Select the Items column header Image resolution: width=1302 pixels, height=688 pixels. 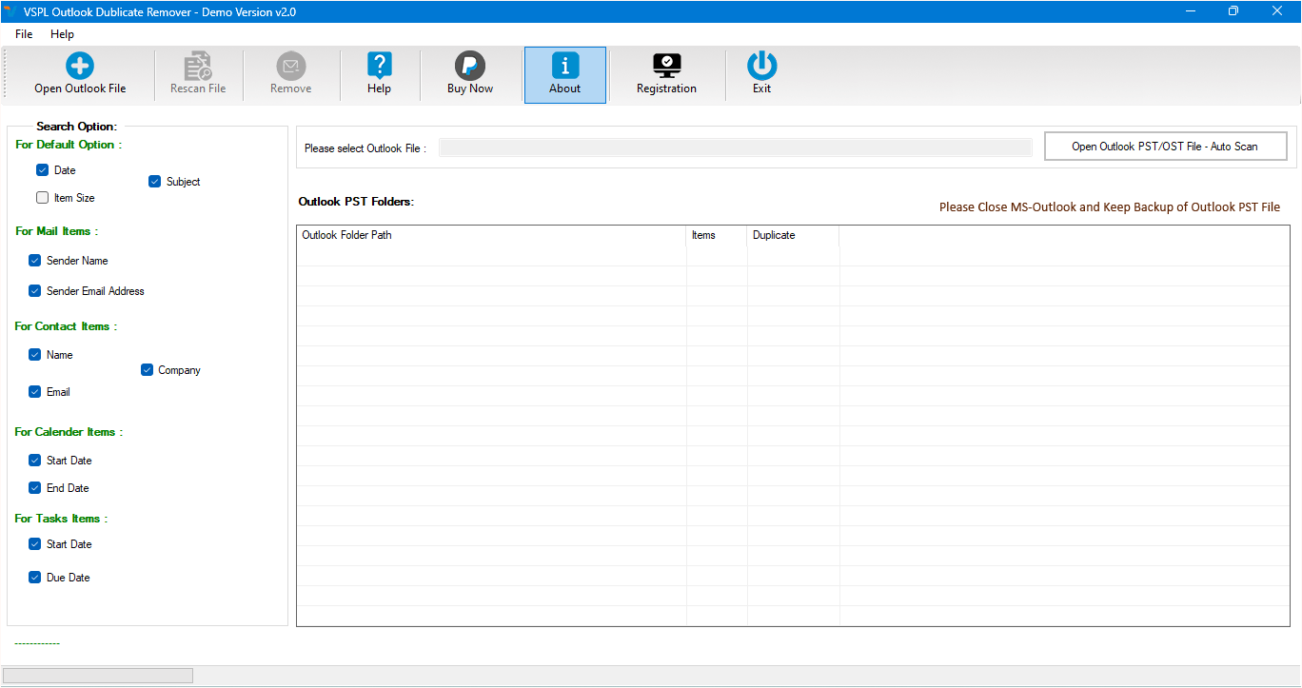717,235
